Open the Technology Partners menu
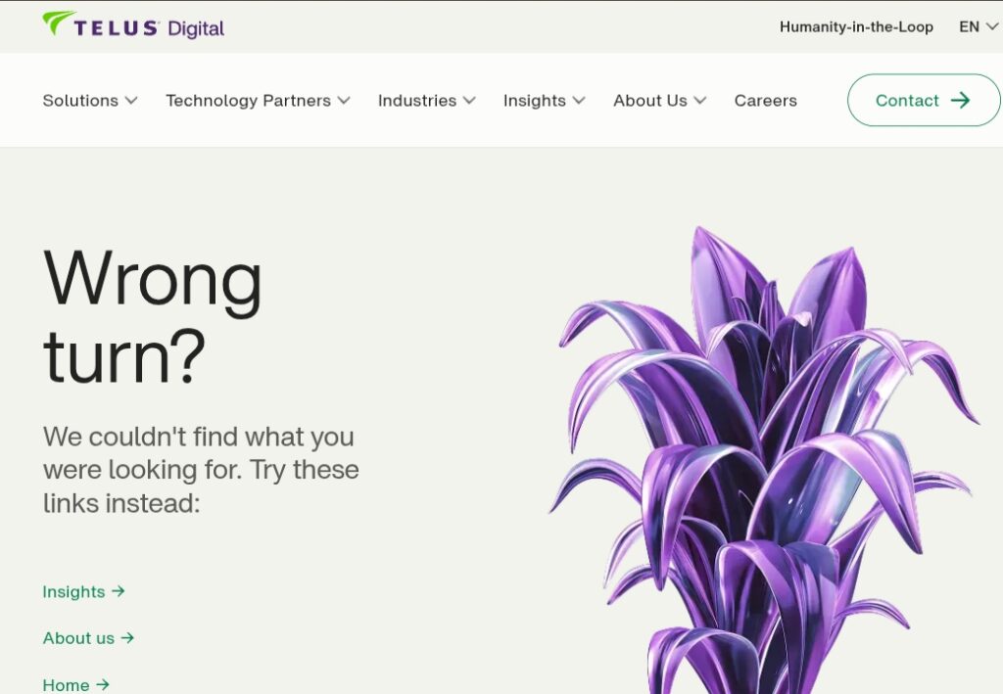 248,100
